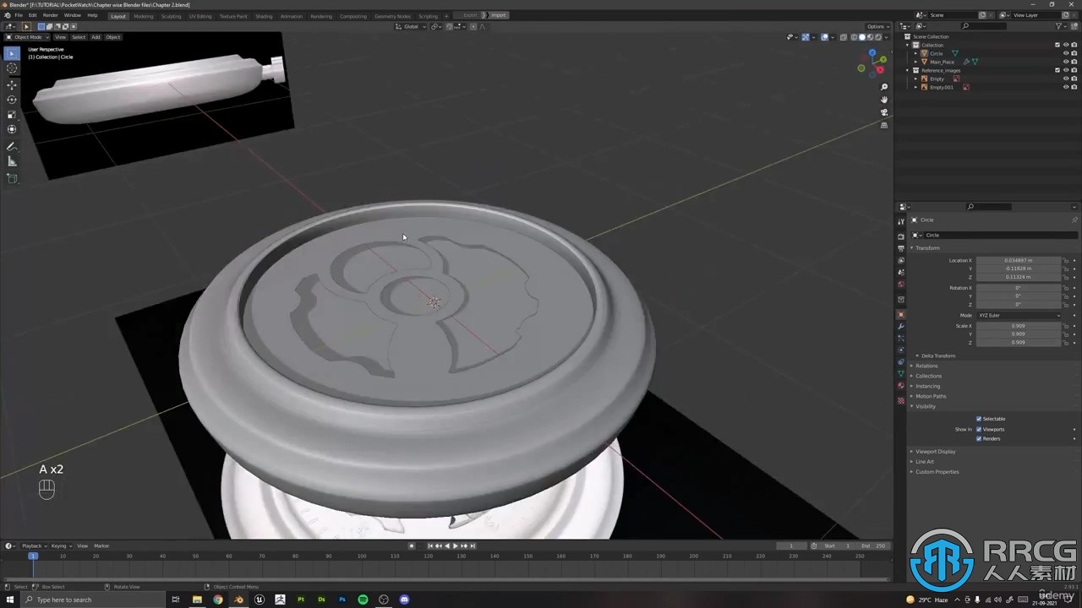Open the Render properties tab
The height and width of the screenshot is (608, 1082).
(x=901, y=236)
